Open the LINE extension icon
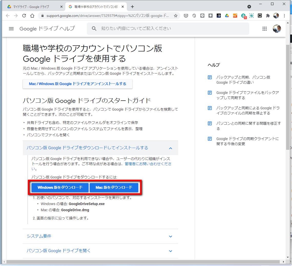Viewport: 292px width, 266px height. (x=202, y=16)
